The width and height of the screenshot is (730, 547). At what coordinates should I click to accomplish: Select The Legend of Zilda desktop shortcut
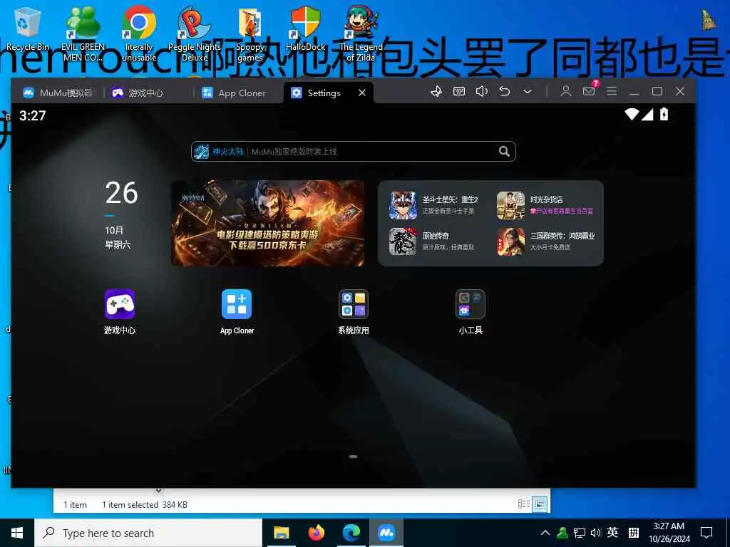[361, 33]
